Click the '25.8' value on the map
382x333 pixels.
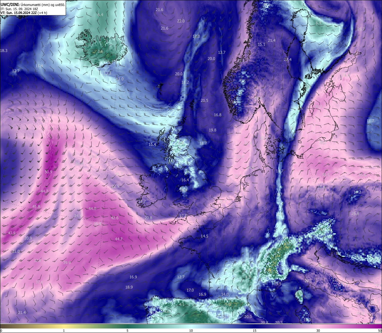355,214
